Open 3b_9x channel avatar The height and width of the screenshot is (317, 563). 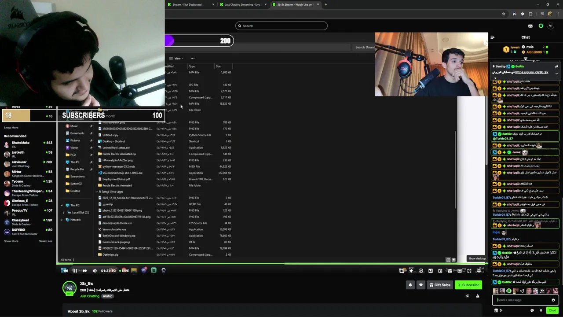click(x=69, y=288)
